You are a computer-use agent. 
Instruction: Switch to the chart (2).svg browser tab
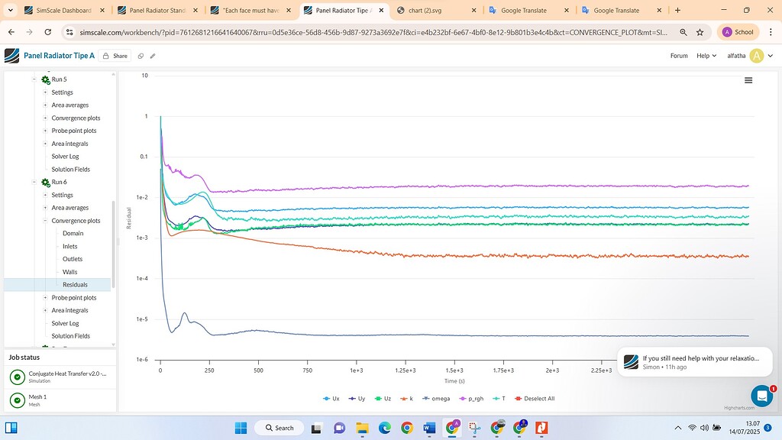coord(425,11)
